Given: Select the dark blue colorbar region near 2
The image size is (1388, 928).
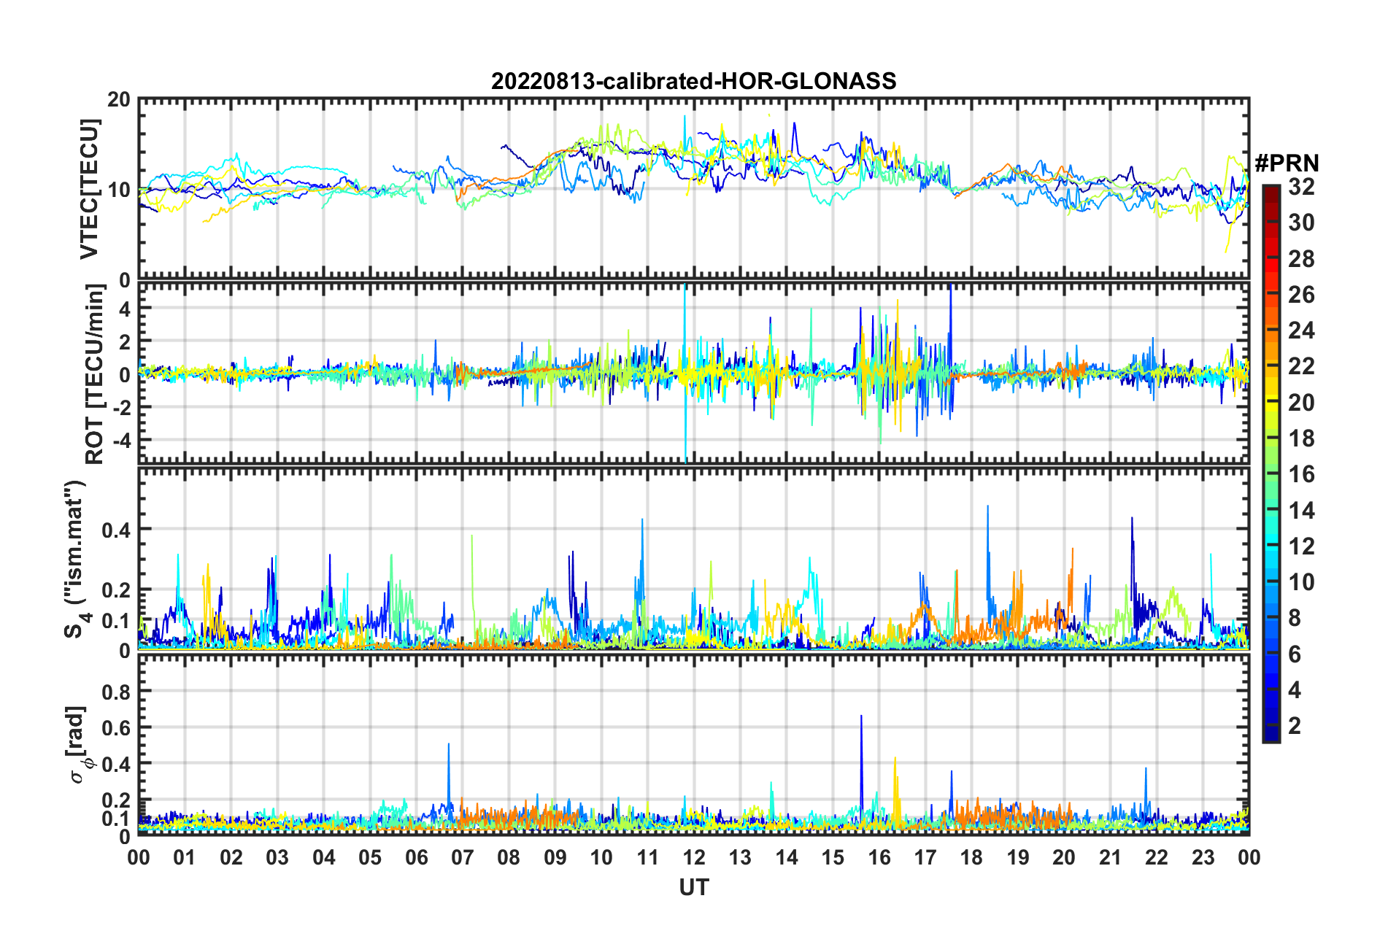Looking at the screenshot, I should 1271,725.
